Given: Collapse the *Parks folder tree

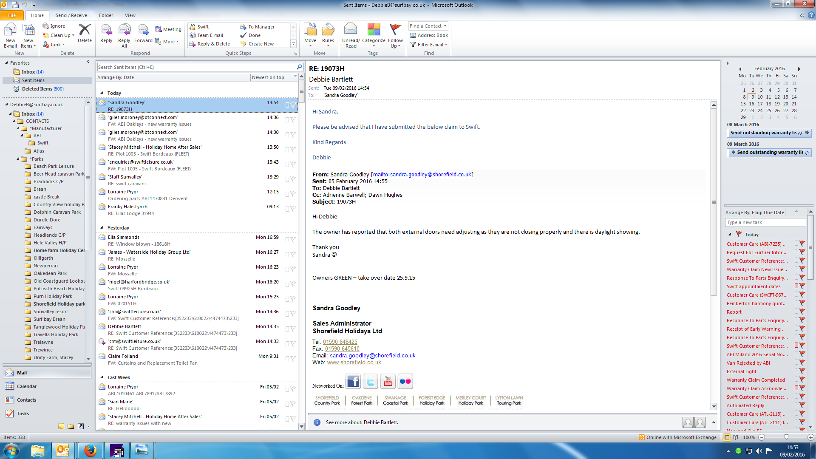Looking at the screenshot, I should 18,159.
